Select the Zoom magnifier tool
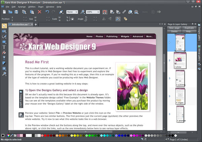The height and width of the screenshot is (142, 202). (4, 73)
